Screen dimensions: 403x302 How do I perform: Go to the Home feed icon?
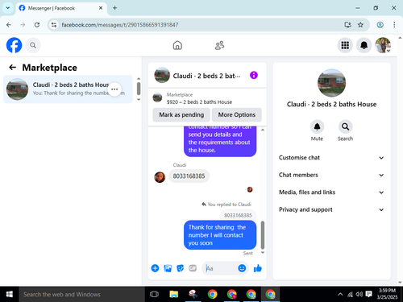[x=177, y=45]
